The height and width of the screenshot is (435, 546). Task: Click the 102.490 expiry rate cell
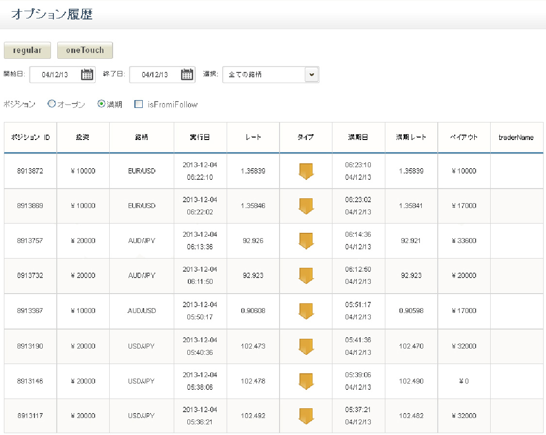[411, 381]
